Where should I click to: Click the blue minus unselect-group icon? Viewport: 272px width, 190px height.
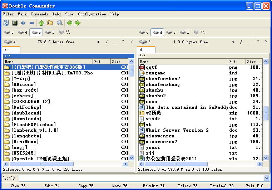point(32,23)
